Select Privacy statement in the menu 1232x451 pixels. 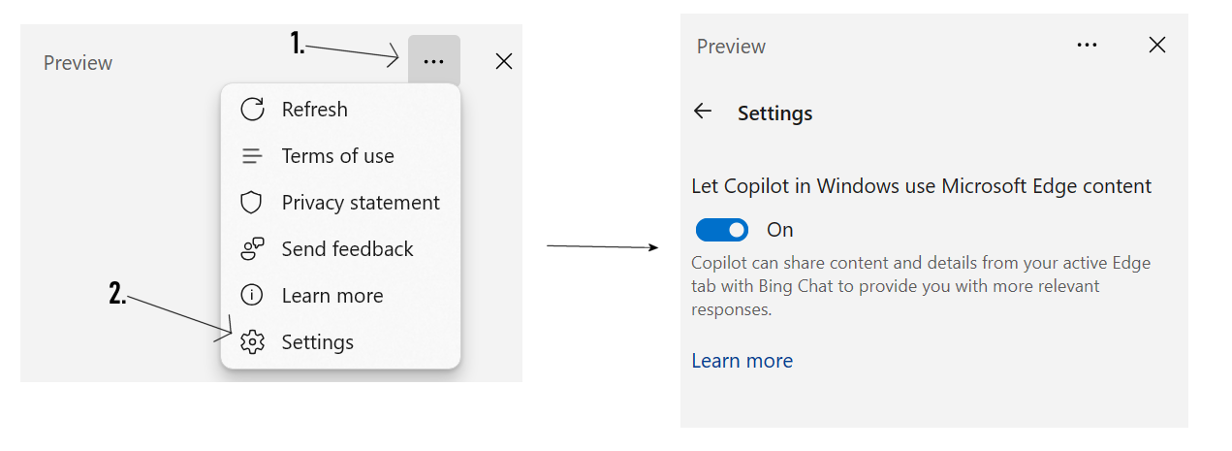click(x=340, y=203)
